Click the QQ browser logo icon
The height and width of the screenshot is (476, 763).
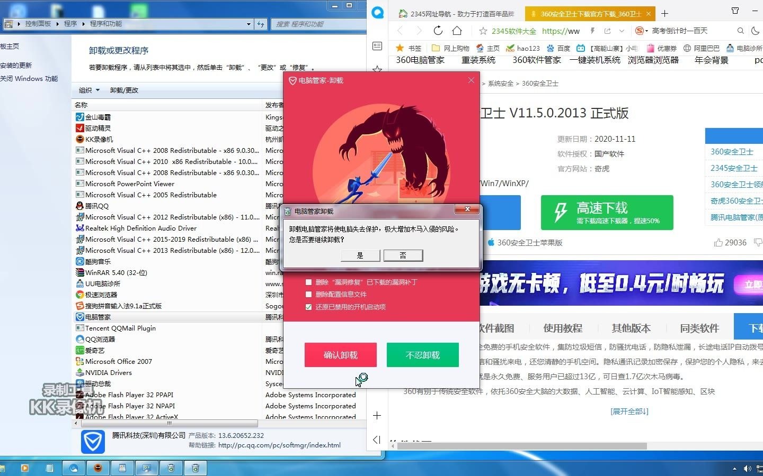[x=377, y=13]
